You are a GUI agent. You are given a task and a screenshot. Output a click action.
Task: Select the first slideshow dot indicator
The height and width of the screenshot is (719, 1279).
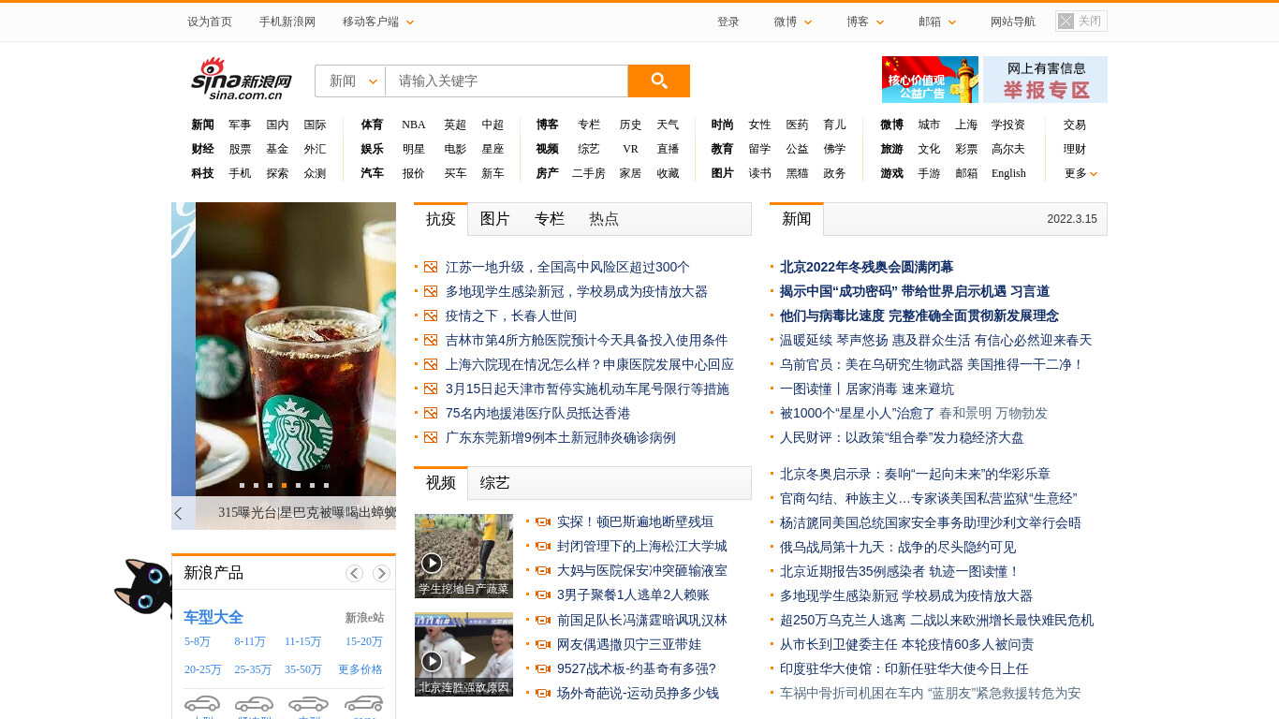click(x=242, y=485)
